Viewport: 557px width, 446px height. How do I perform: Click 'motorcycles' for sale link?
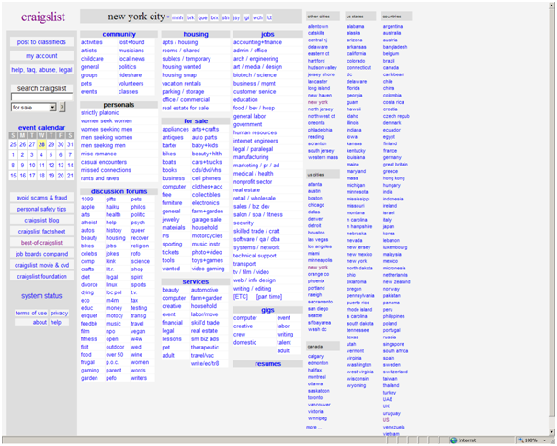[x=207, y=236]
